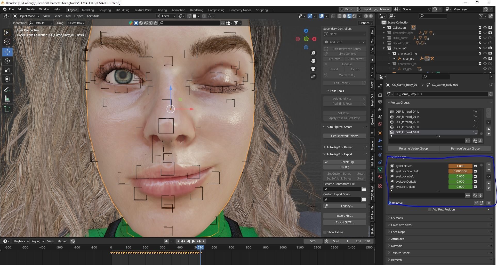Select the Annotate tool
The width and height of the screenshot is (497, 265).
(7, 90)
